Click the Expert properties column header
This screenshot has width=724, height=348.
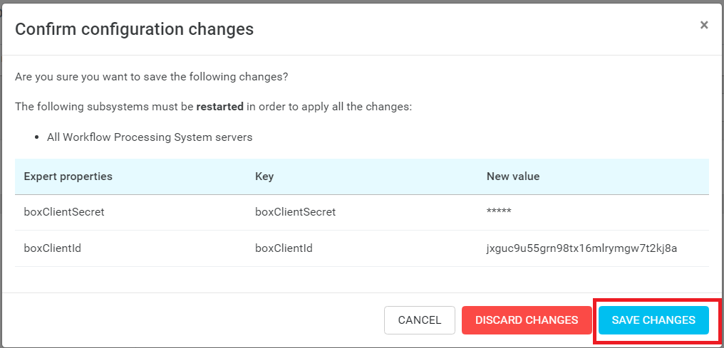pyautogui.click(x=68, y=176)
